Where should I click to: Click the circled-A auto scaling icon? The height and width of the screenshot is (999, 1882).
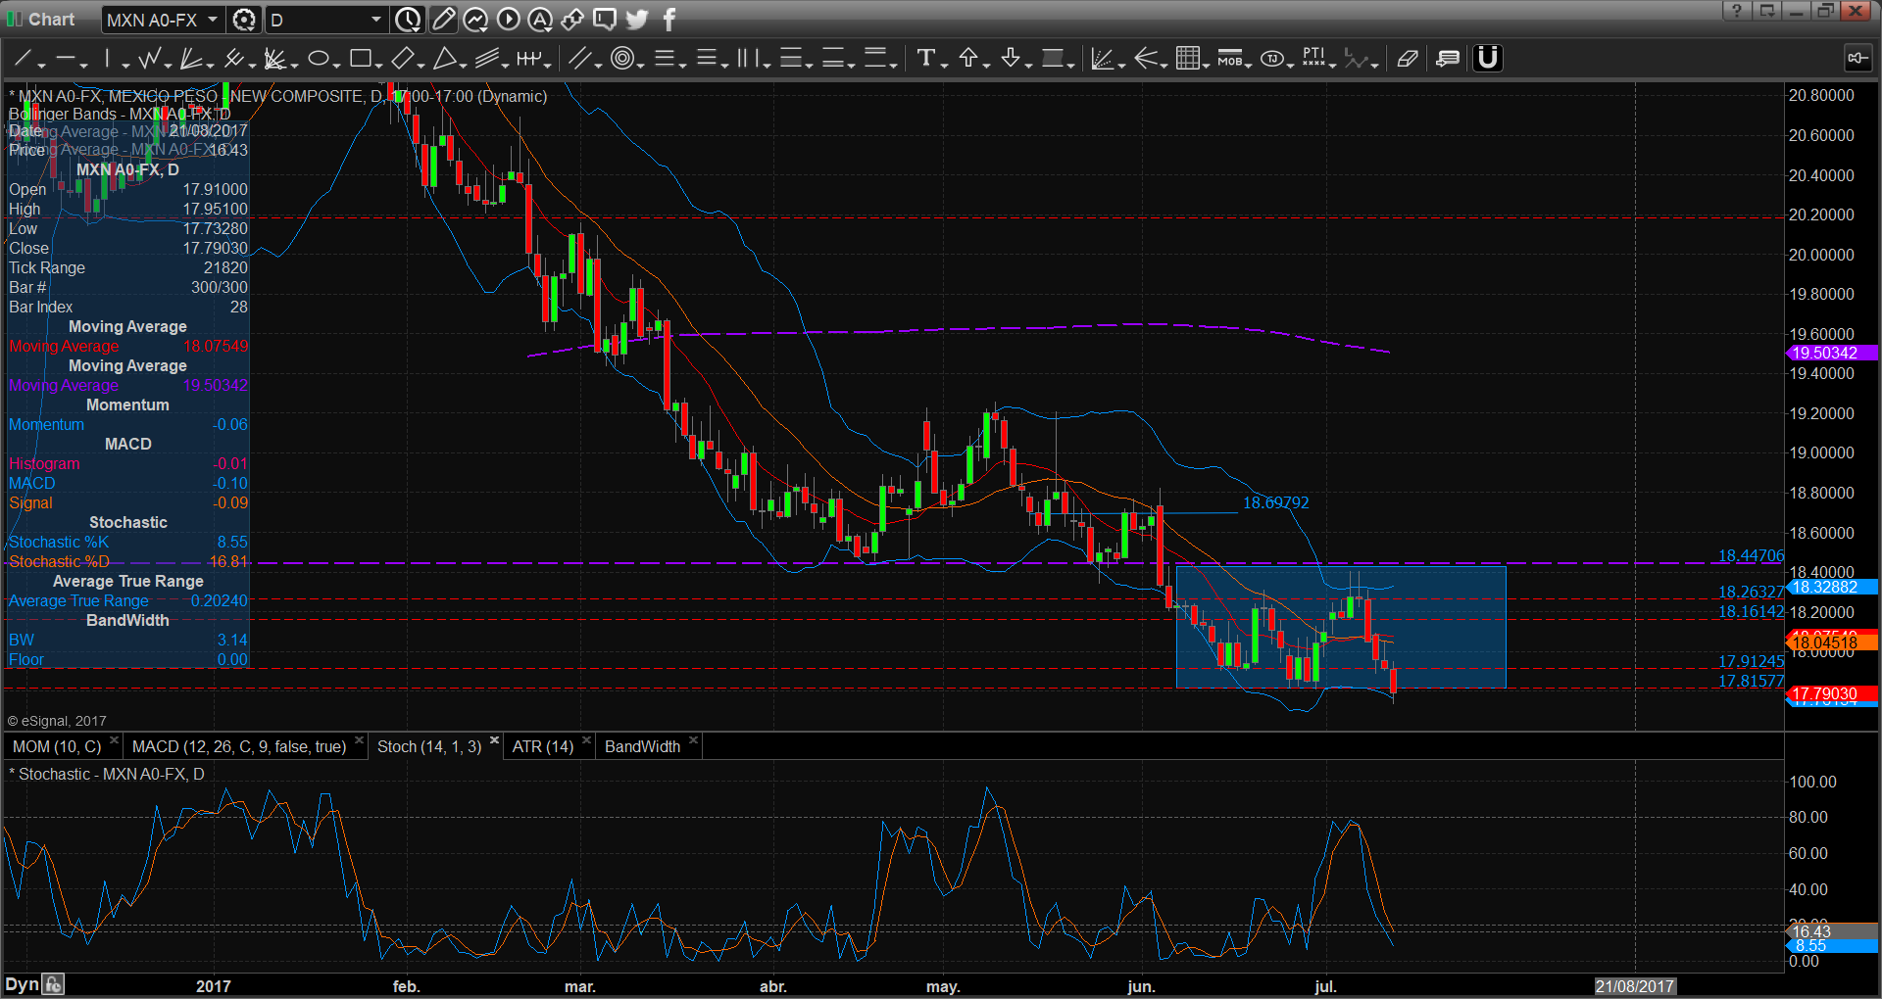point(540,19)
